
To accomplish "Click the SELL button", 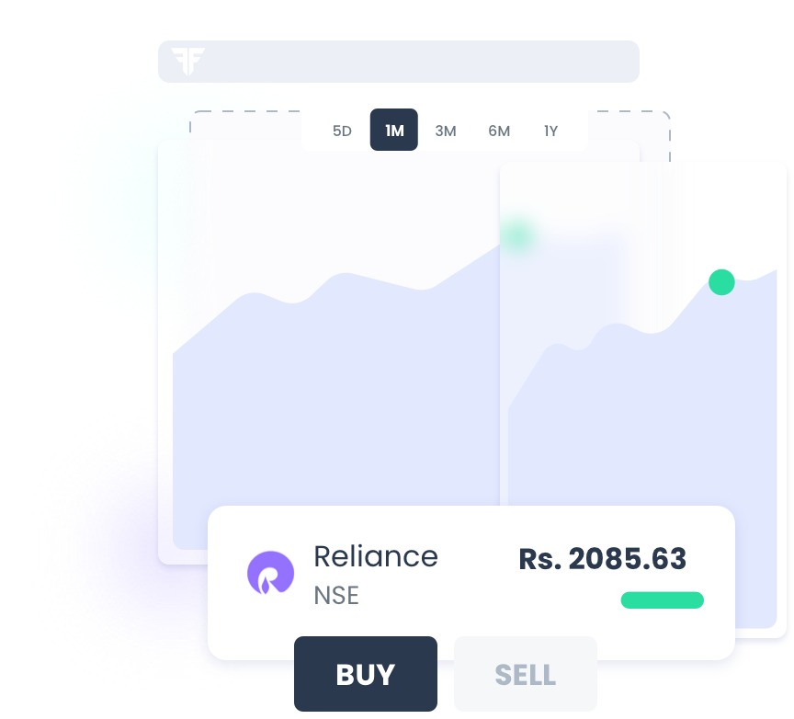I will (526, 674).
